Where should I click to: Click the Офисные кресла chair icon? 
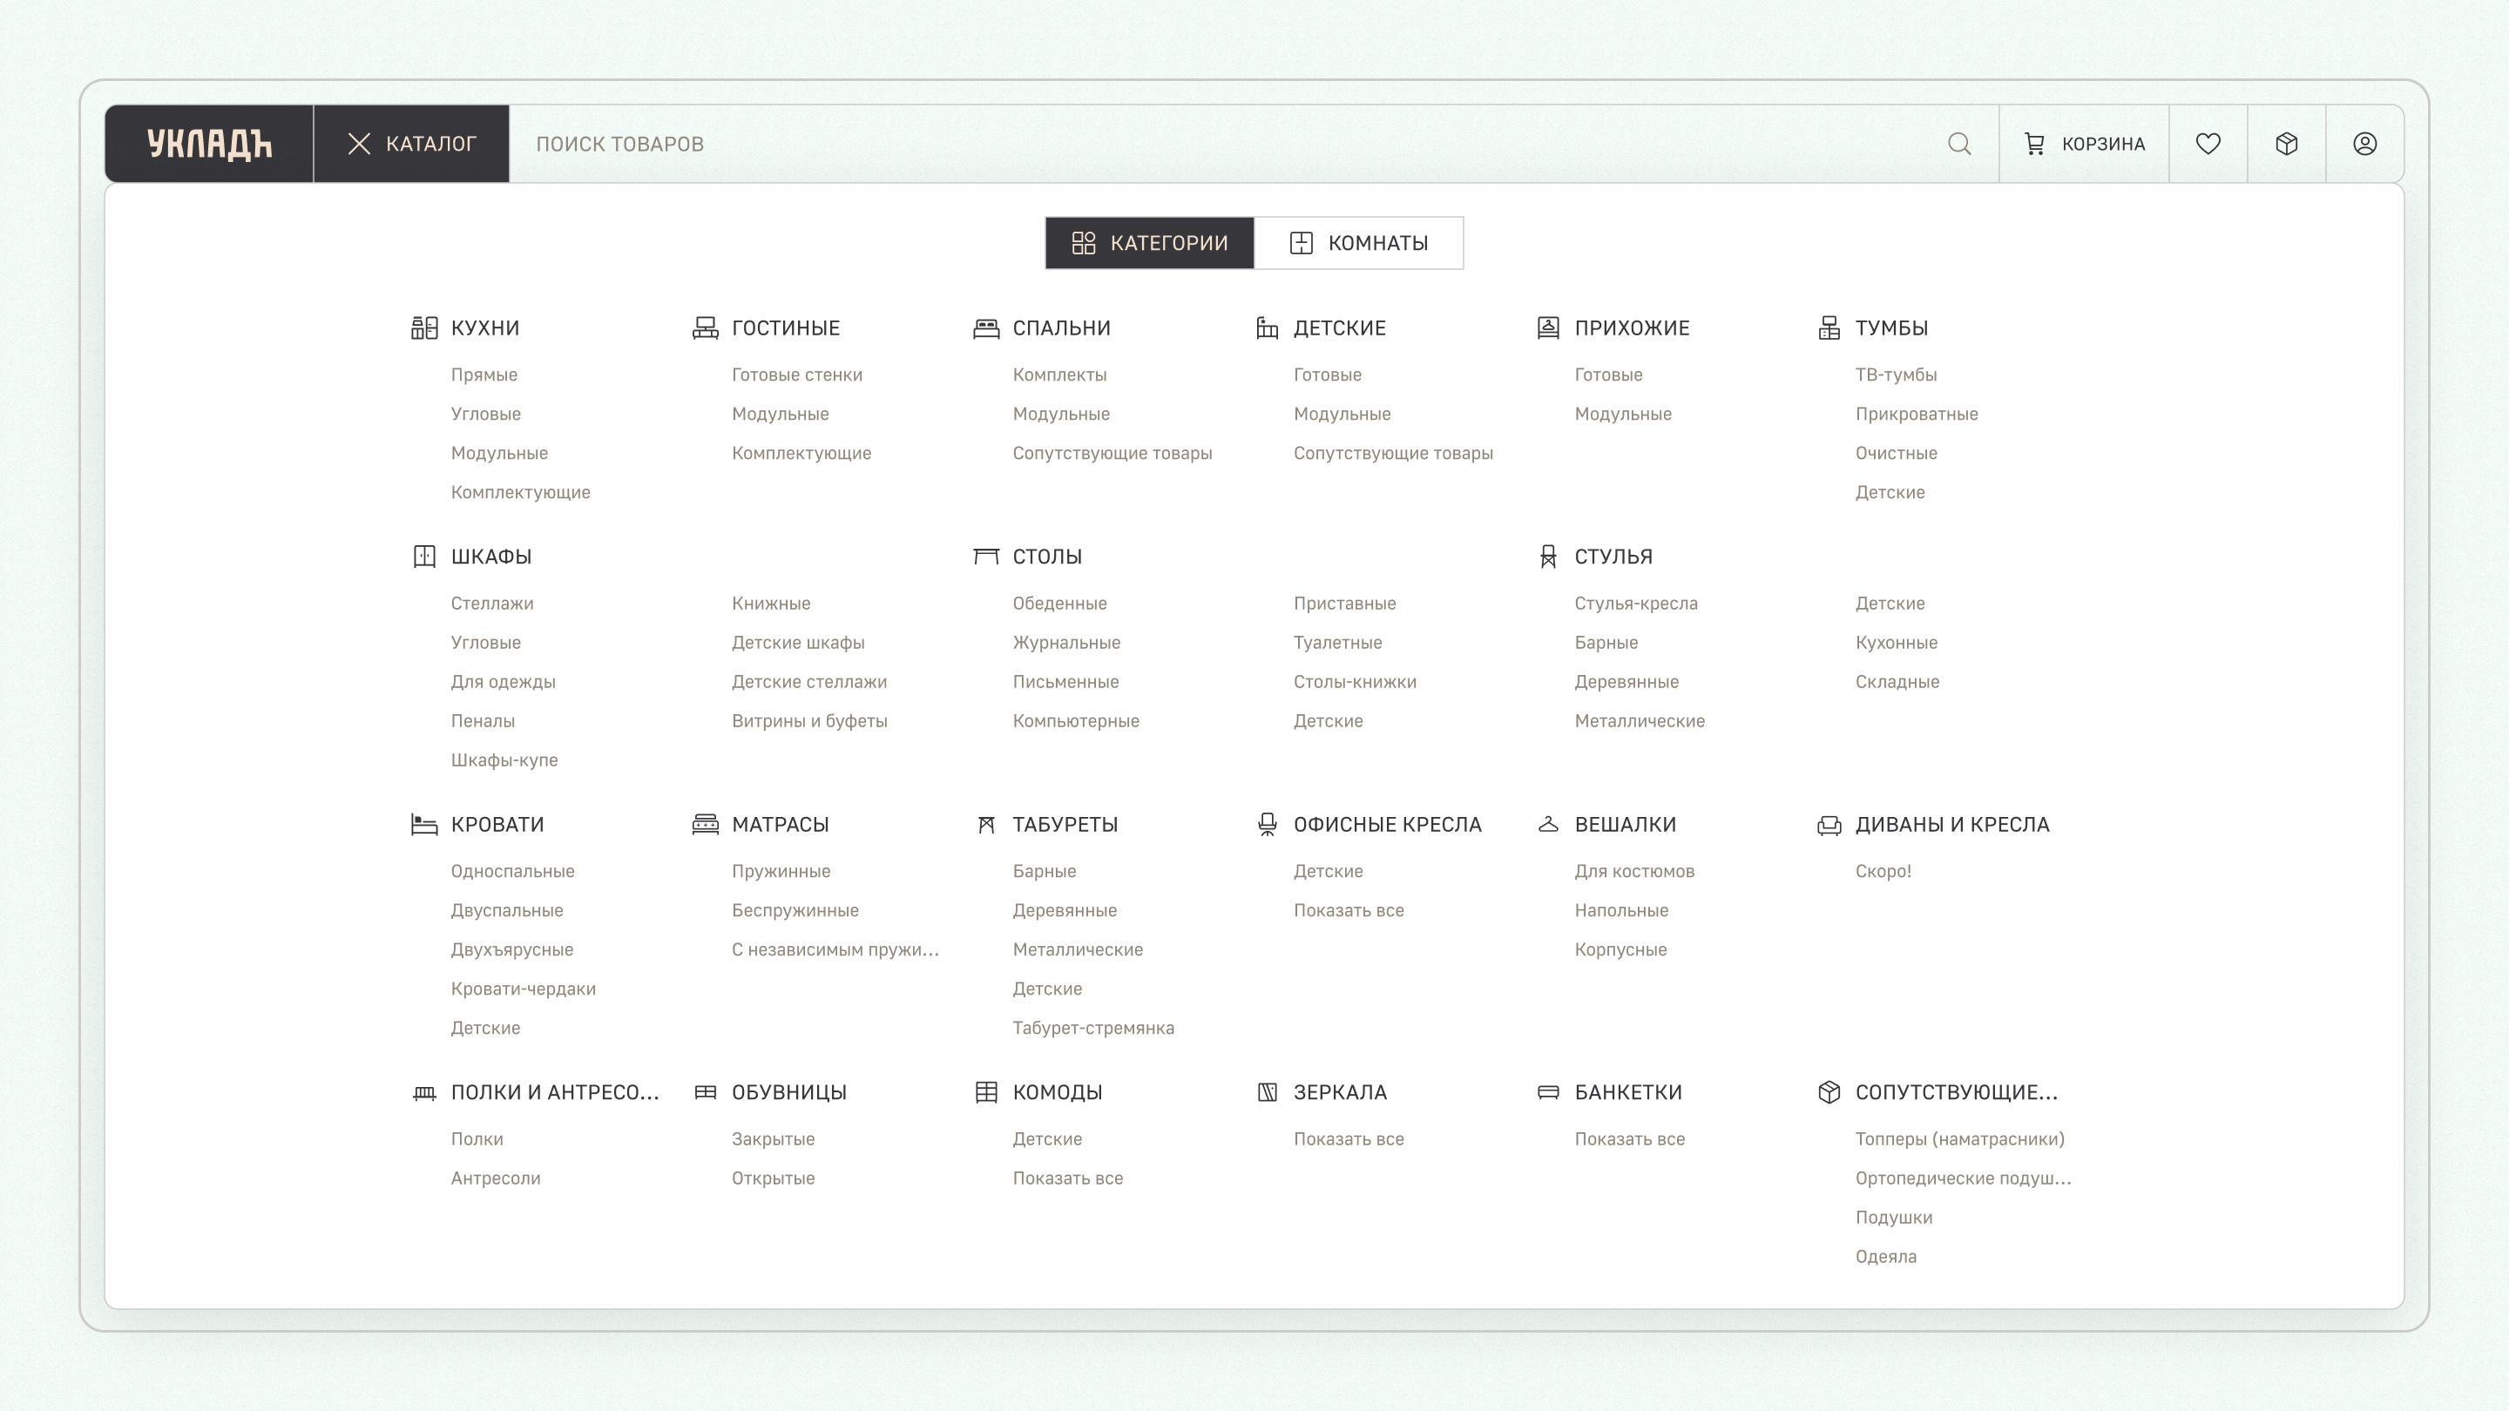point(1266,825)
